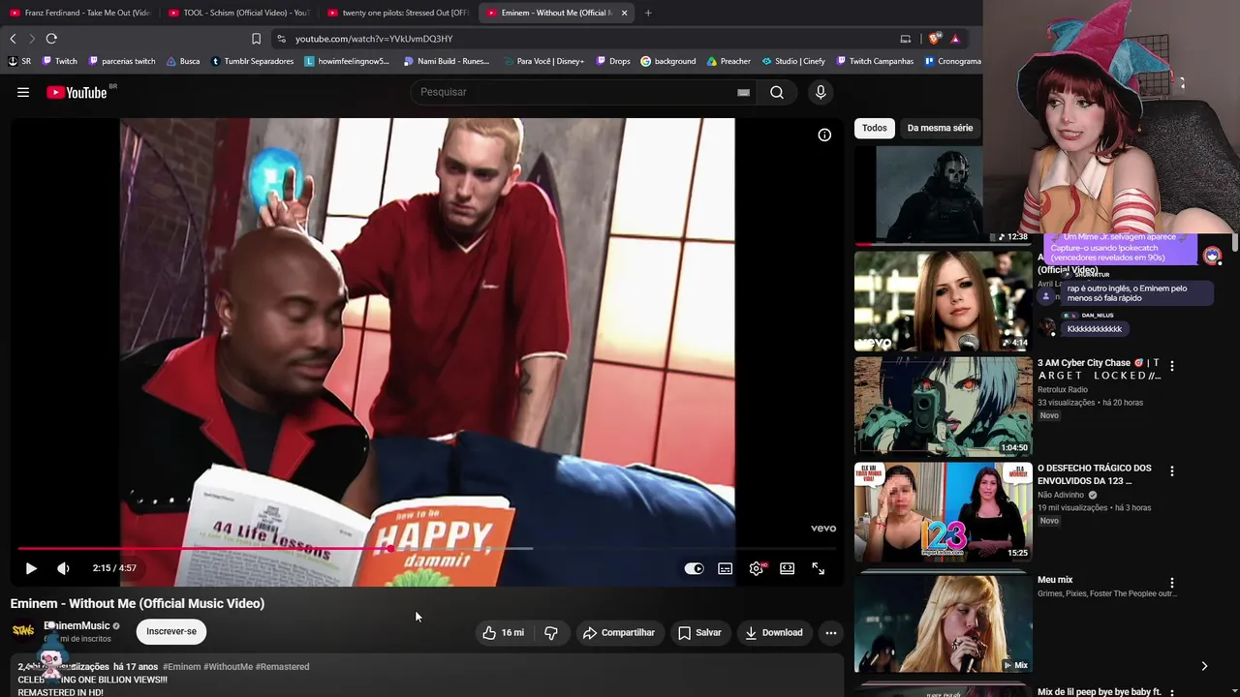The height and width of the screenshot is (697, 1240).
Task: Open the Drops bookmark
Action: 613,61
